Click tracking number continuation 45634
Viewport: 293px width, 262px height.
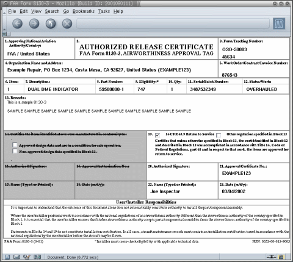coord(228,57)
